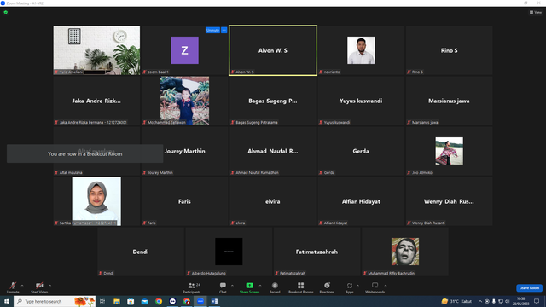Select the purple Z avatar of zoom baa01
The width and height of the screenshot is (546, 307).
tap(184, 50)
